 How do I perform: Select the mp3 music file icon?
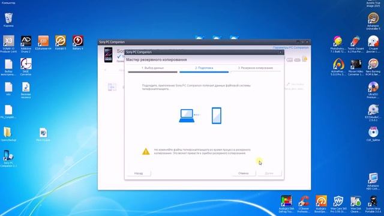tap(26, 90)
